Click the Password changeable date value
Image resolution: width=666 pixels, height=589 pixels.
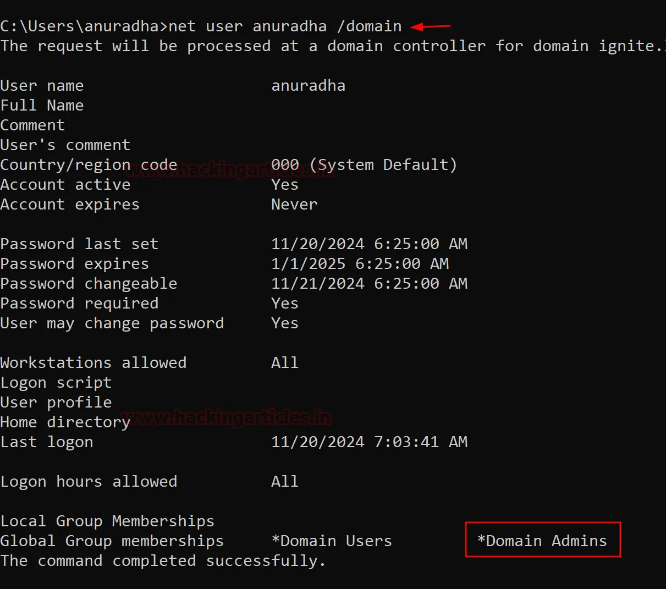click(x=369, y=283)
